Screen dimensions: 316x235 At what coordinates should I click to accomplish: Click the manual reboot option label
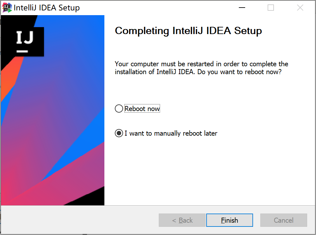tap(171, 133)
